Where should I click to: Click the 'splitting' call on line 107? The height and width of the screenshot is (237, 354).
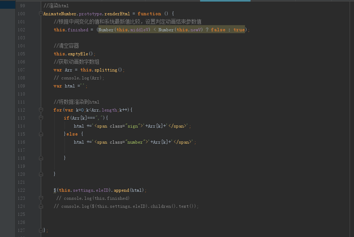106,70
